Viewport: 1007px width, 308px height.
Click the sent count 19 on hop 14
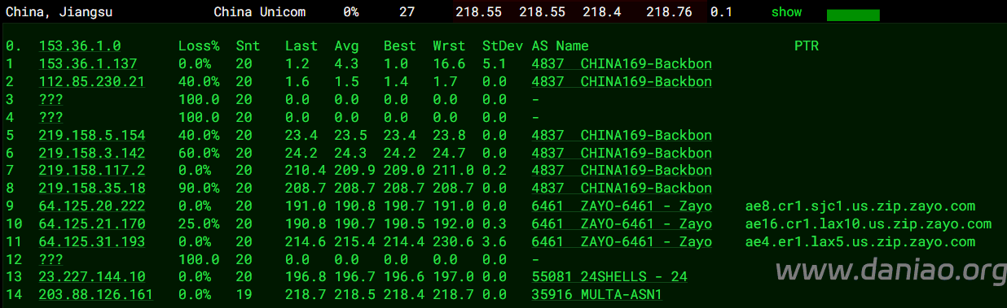[244, 295]
